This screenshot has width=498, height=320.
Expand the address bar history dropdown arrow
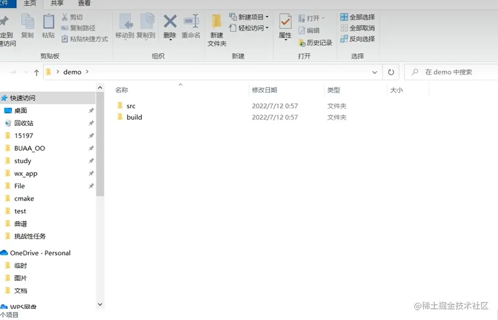click(374, 72)
